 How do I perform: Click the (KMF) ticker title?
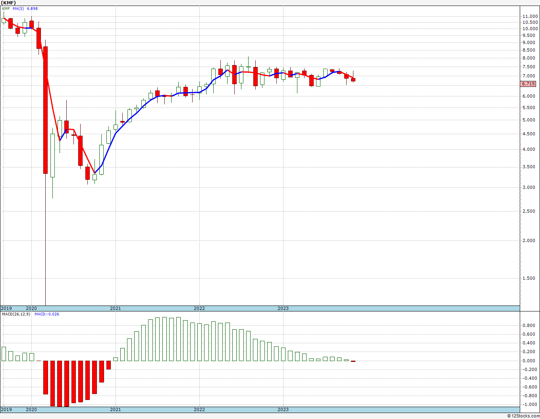(8, 2)
